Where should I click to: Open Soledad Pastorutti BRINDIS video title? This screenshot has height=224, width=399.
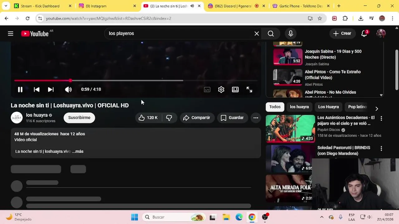coord(344,151)
